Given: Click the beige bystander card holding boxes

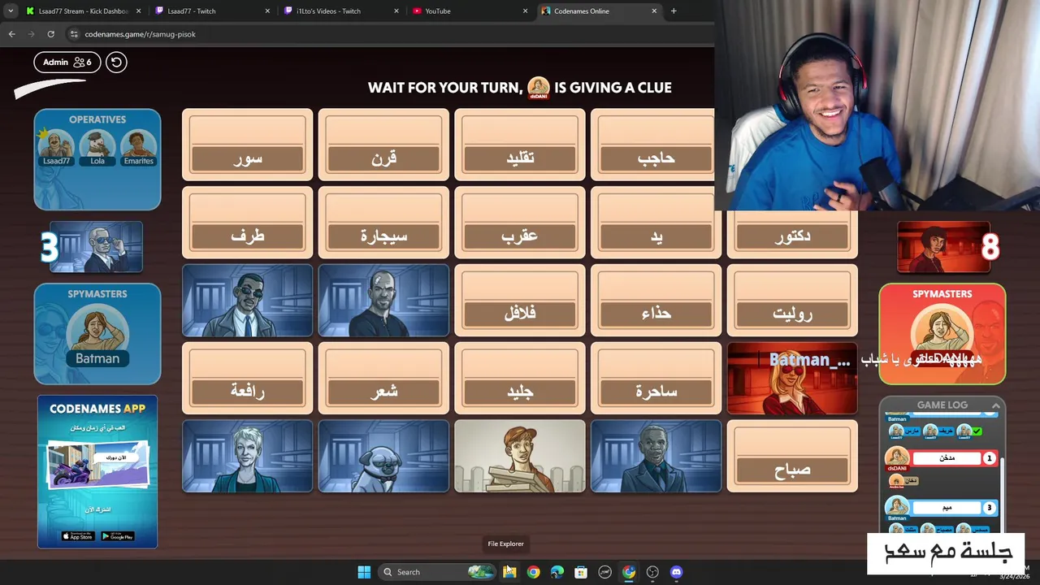Looking at the screenshot, I should [520, 457].
